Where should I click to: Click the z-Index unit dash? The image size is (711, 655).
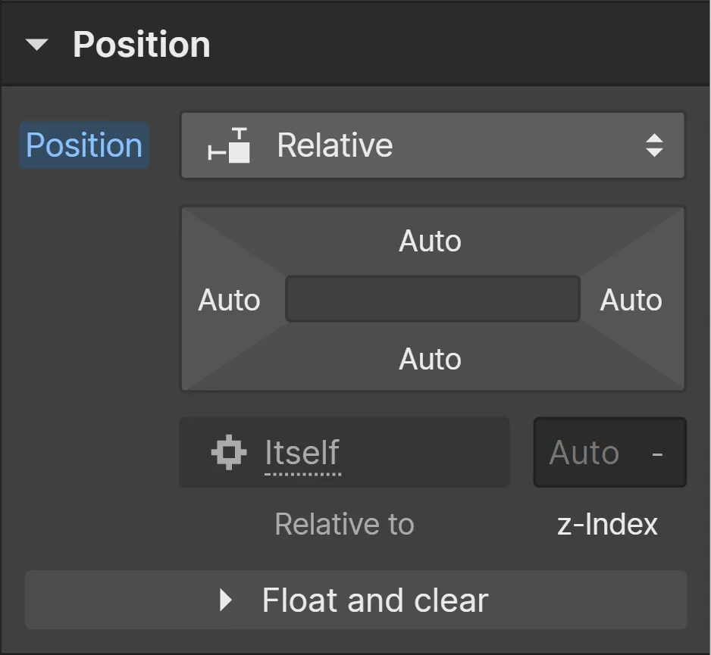tap(657, 453)
